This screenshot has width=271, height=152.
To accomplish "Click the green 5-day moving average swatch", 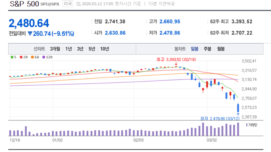I will coord(12,57).
